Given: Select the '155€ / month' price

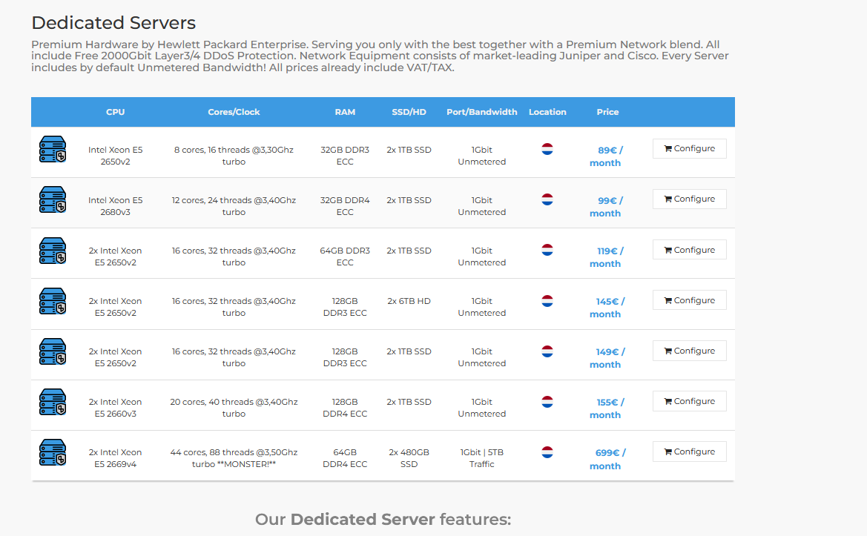Looking at the screenshot, I should [607, 408].
